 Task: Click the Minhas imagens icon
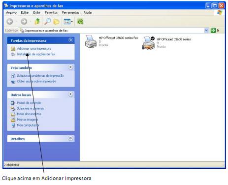13,120
